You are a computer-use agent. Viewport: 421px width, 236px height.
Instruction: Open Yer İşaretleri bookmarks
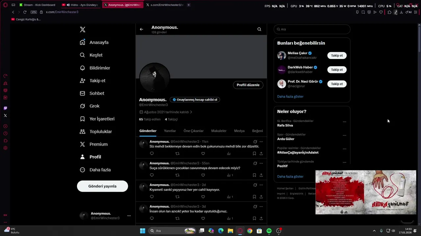pos(97,119)
